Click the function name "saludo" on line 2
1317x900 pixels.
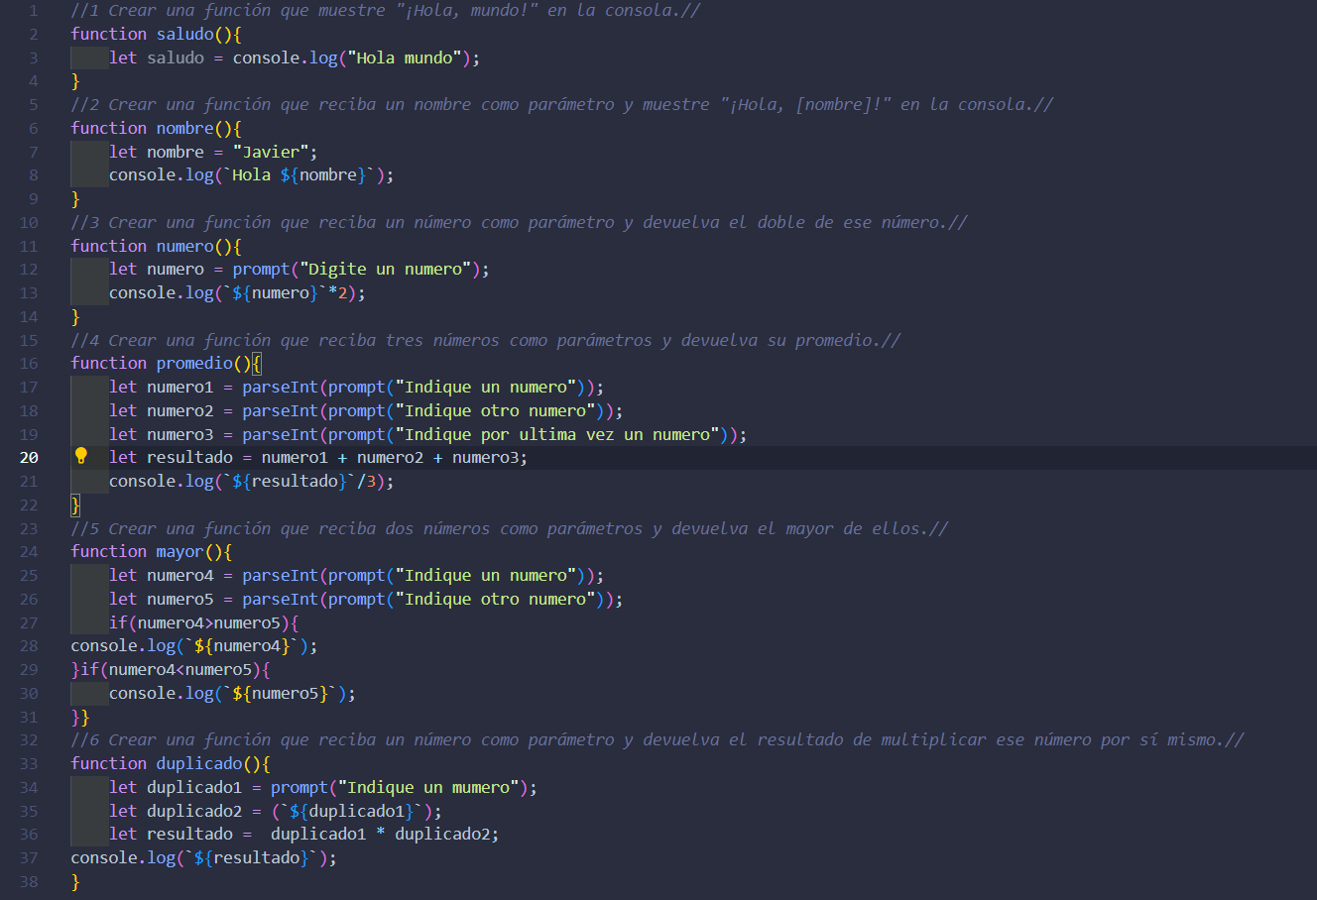(x=184, y=34)
